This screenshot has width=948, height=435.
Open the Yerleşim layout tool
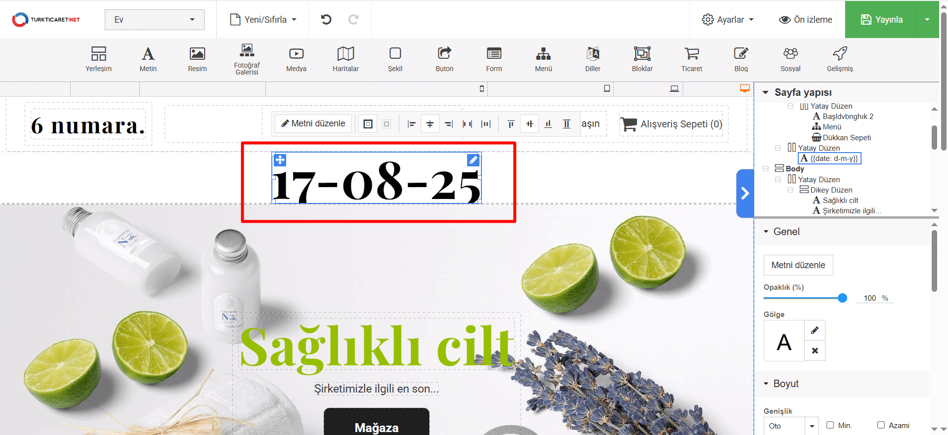coord(98,59)
